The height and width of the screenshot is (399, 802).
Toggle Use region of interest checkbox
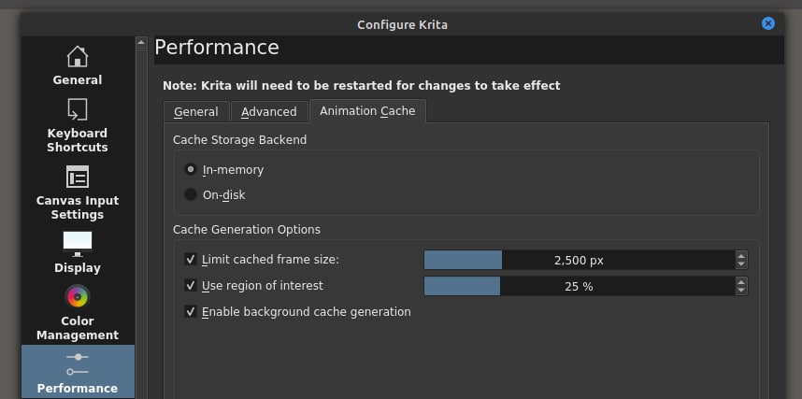click(191, 285)
